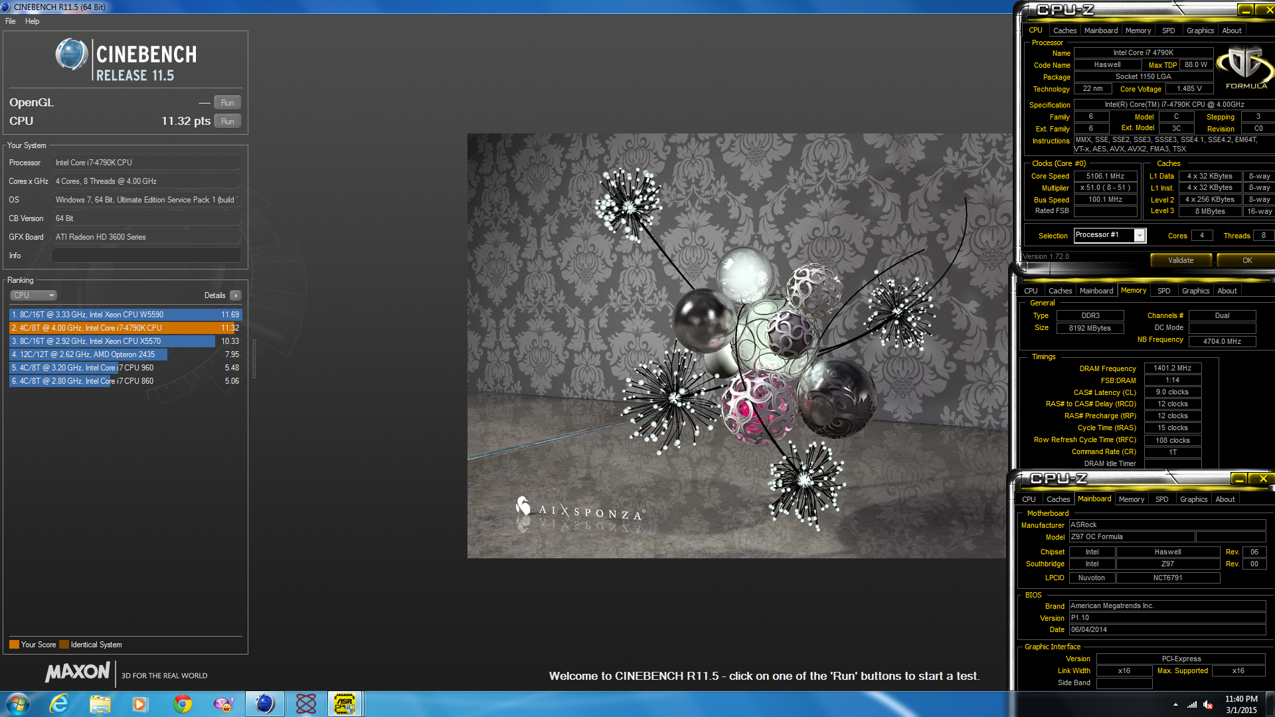Click the Identical System brown swatch
The image size is (1275, 717).
point(64,645)
